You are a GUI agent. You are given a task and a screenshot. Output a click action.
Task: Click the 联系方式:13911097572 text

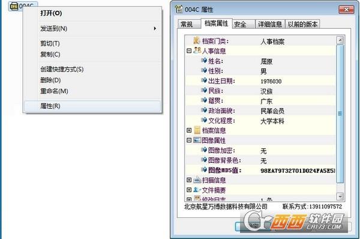(312, 207)
